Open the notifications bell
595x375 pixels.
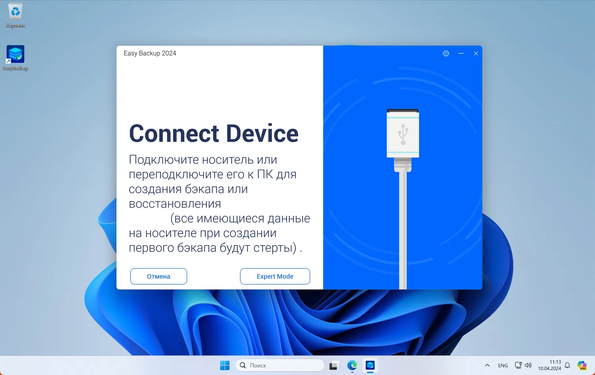click(x=567, y=365)
